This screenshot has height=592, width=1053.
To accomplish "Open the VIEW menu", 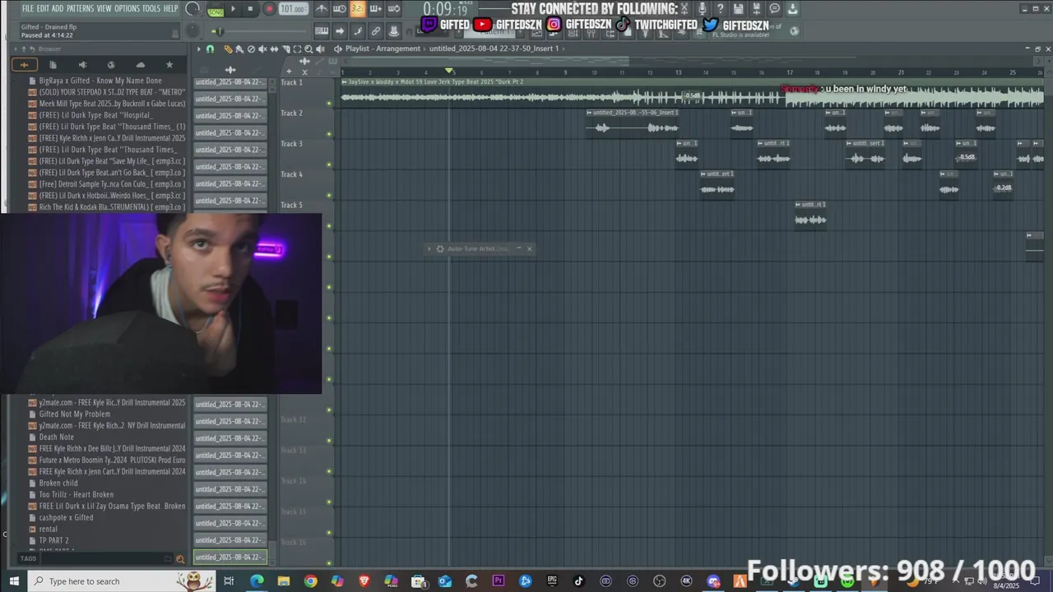I will pos(104,8).
